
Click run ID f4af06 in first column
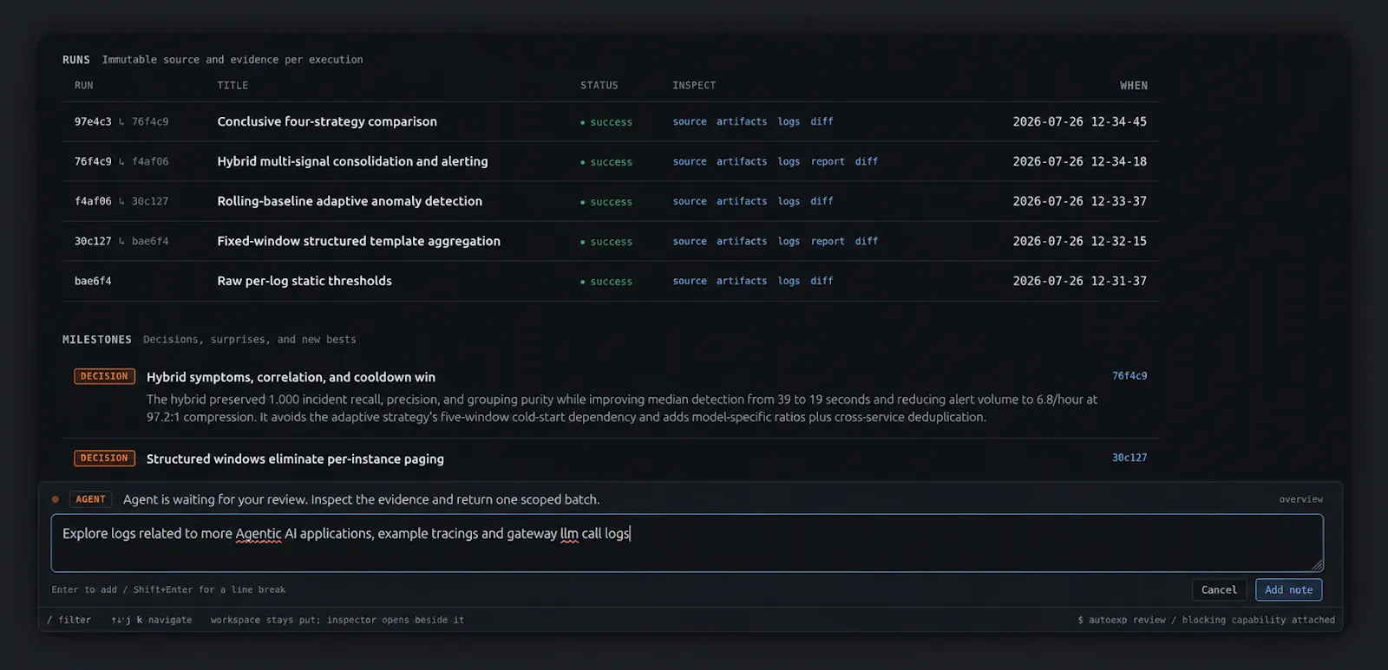[x=93, y=201]
